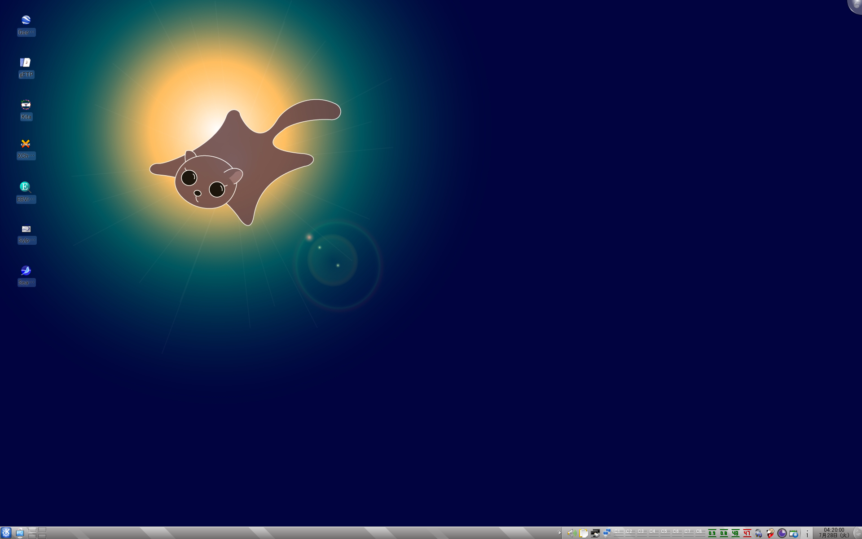This screenshot has height=539, width=862.
Task: Click the C3 CPU monitor
Action: tap(642, 533)
